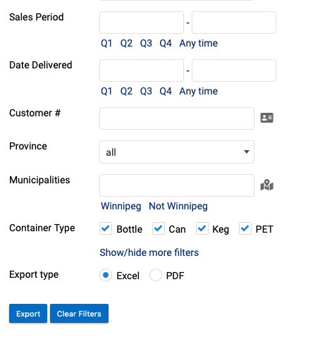Uncheck the Can container type
This screenshot has height=337, width=327.
click(x=159, y=228)
